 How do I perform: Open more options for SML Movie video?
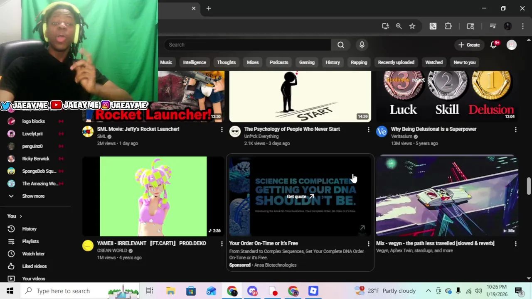[x=222, y=130]
